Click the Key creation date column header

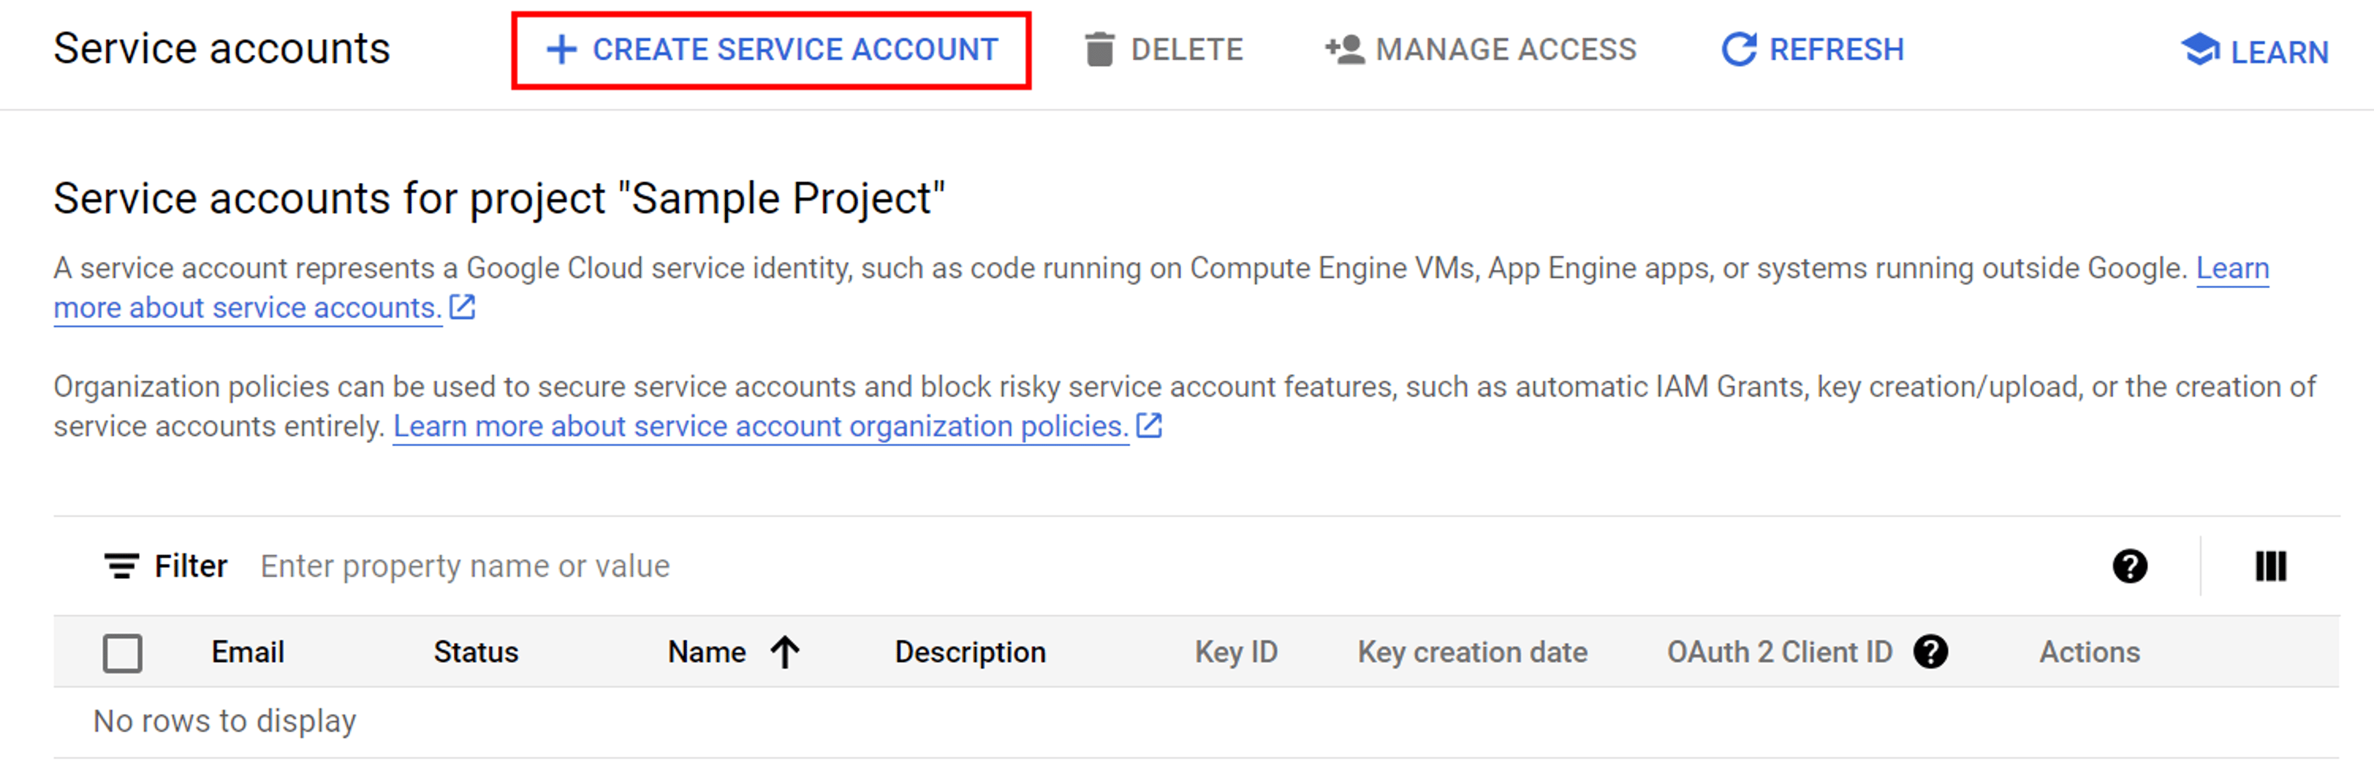pos(1472,652)
